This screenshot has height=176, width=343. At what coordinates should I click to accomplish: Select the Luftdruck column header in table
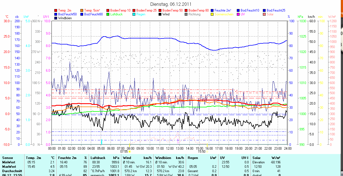97,158
